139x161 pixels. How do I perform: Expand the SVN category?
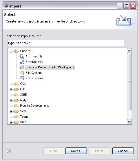coord(11,111)
